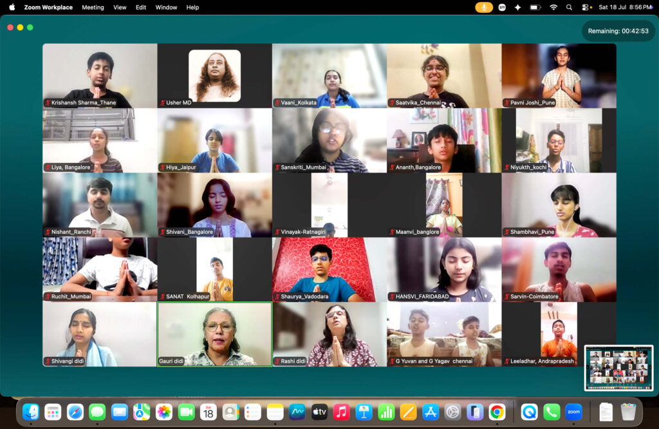Open Launchpad in the dock
The width and height of the screenshot is (659, 429).
53,412
